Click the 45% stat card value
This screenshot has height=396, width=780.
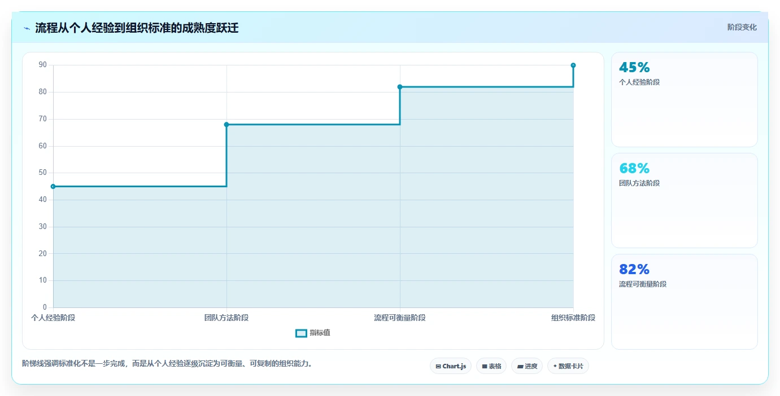[634, 67]
